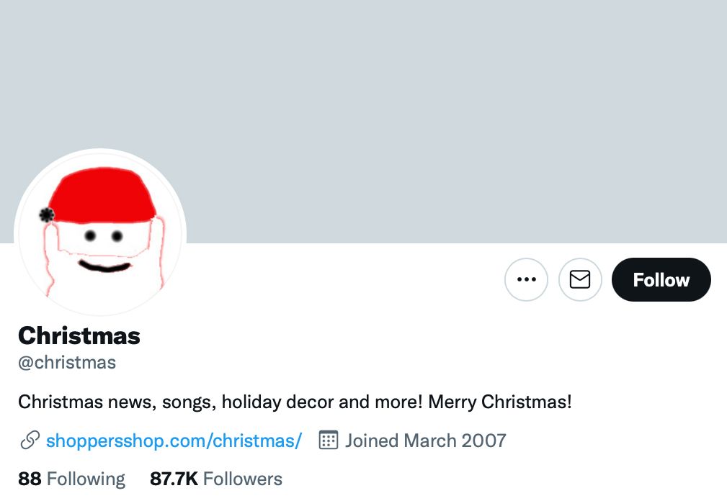Click Santa's eyes in the profile avatar
The width and height of the screenshot is (727, 501).
click(x=103, y=235)
